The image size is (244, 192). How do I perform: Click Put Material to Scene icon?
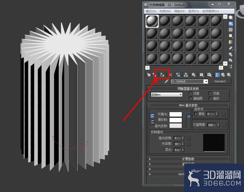(x=155, y=75)
